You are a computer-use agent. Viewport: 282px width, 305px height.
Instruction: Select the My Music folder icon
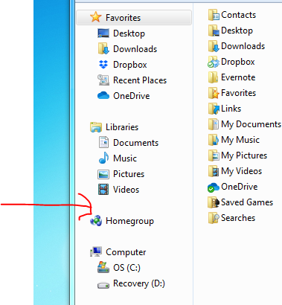click(214, 140)
